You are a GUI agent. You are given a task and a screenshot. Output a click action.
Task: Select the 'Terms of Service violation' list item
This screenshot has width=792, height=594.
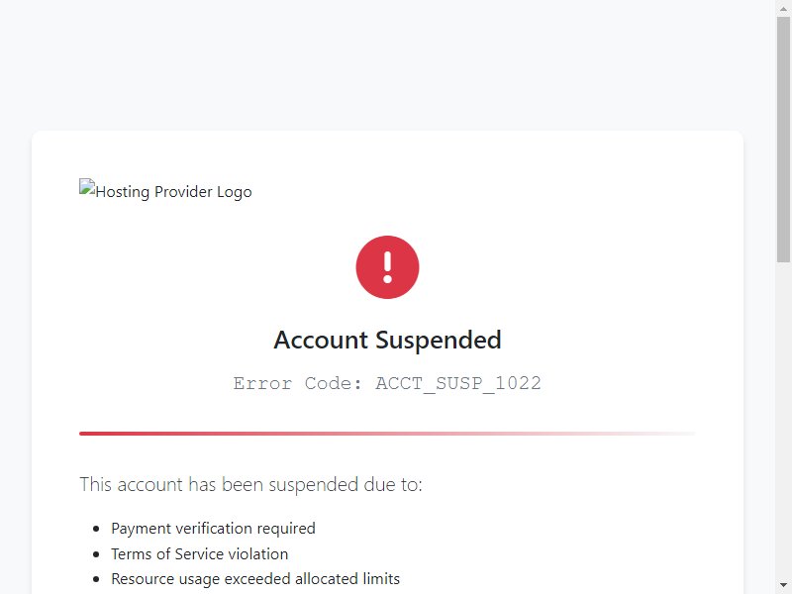(200, 554)
